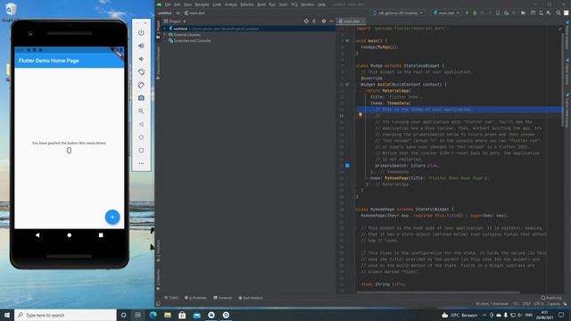
Task: Open the Event Log
Action: point(551,298)
